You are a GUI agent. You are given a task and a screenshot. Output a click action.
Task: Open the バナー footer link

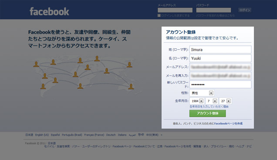point(76,146)
